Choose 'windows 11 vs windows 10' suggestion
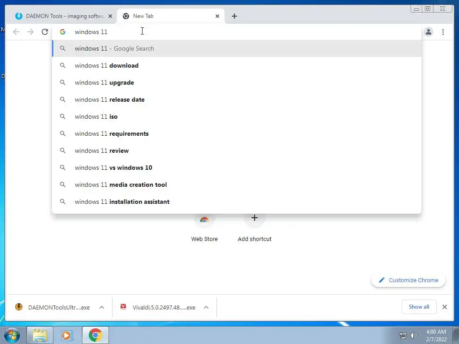 point(237,168)
